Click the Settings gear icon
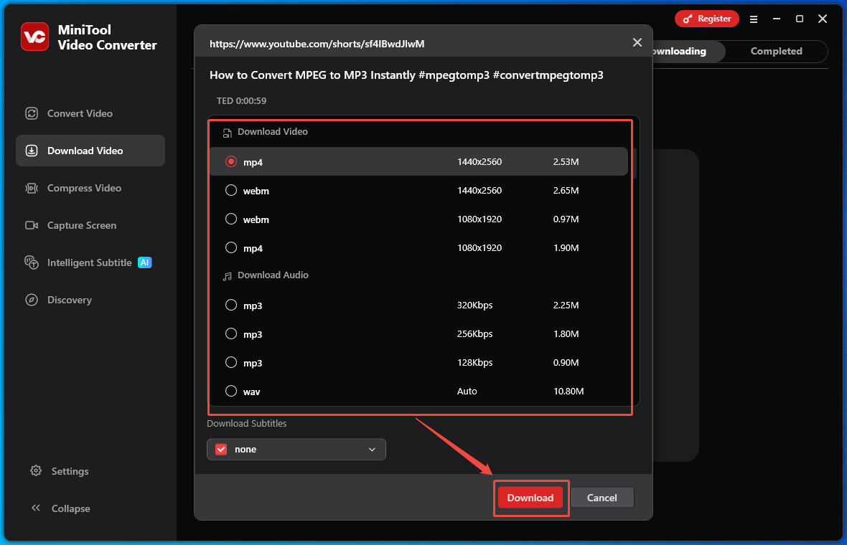Screen dimensions: 847x545 click(x=36, y=470)
